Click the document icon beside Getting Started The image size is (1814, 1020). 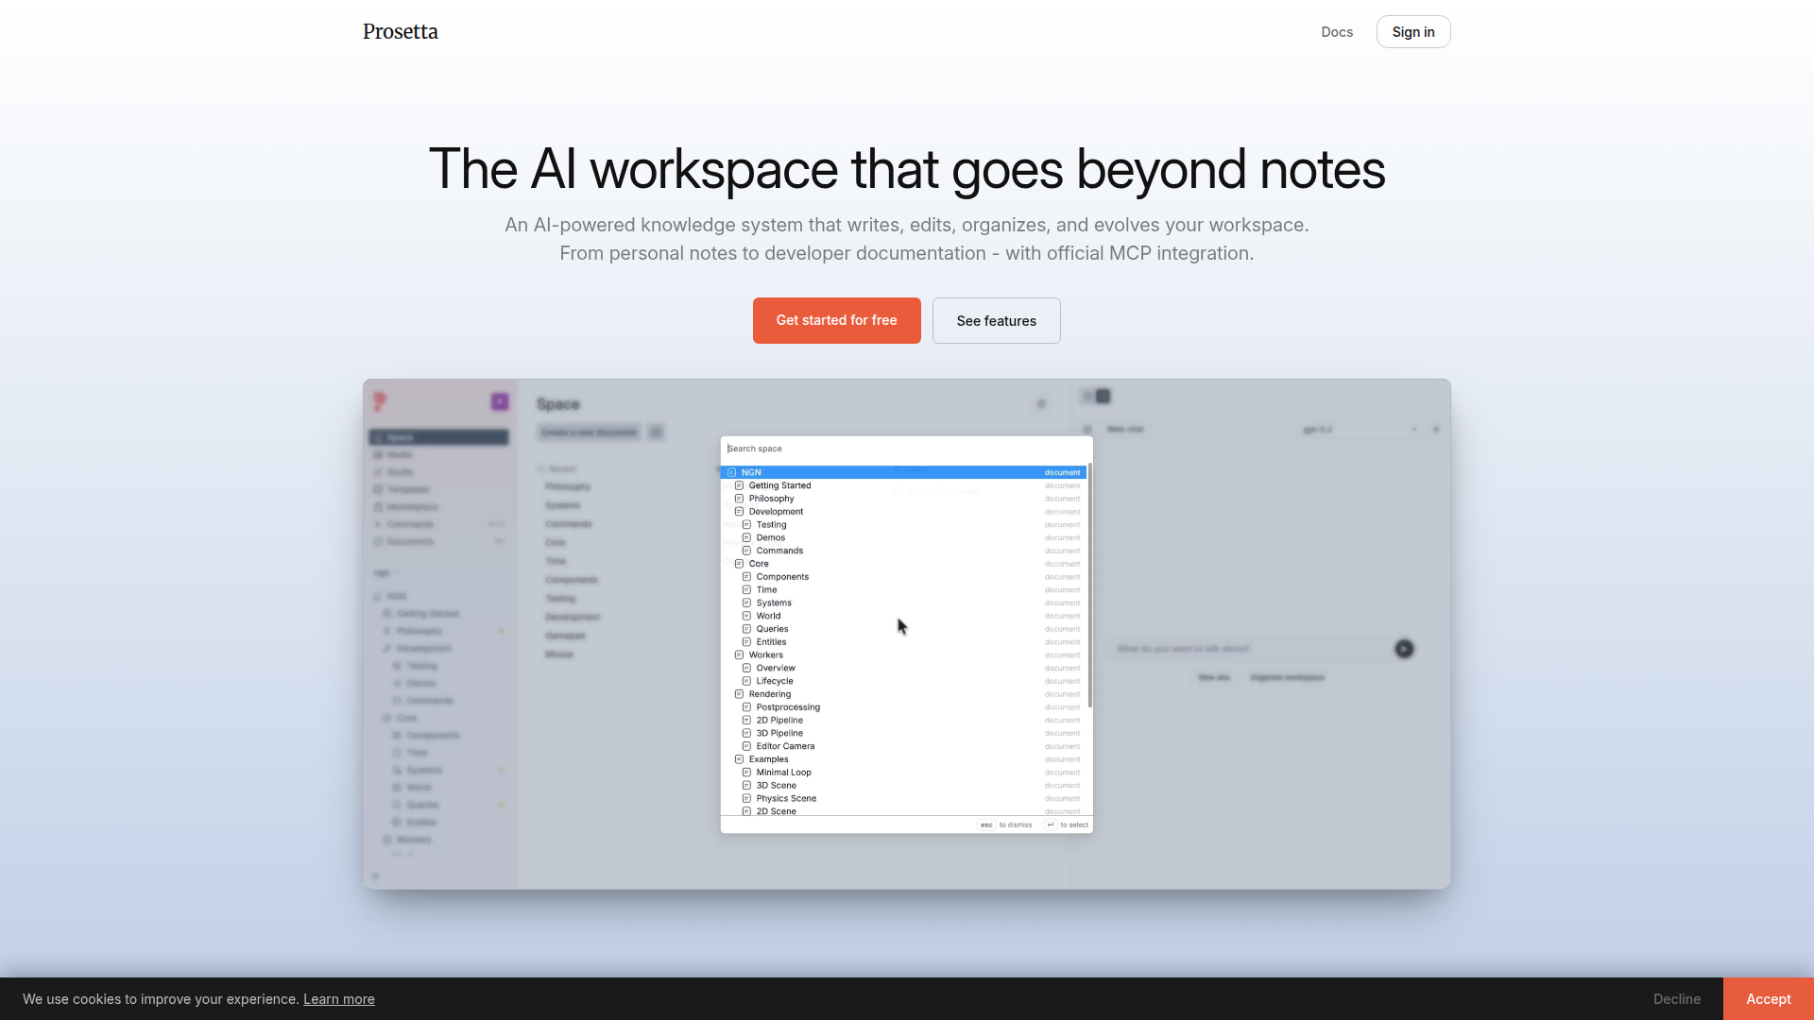click(x=739, y=485)
